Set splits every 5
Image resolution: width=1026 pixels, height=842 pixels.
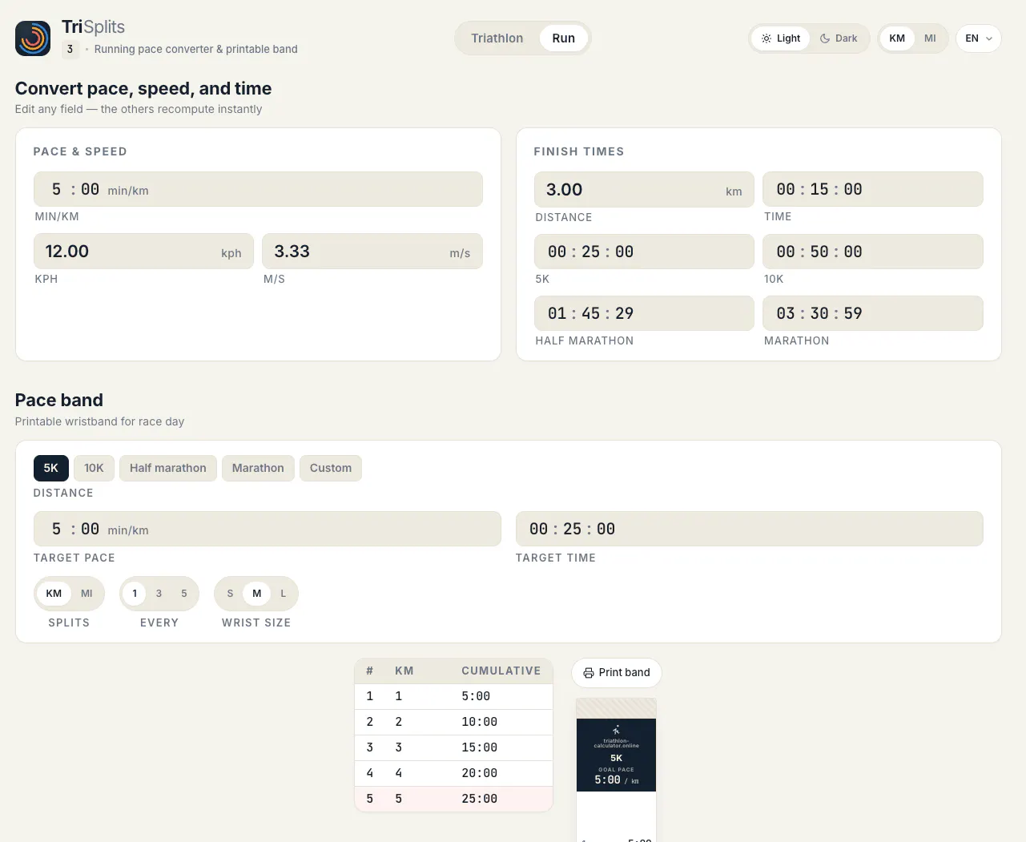point(184,594)
